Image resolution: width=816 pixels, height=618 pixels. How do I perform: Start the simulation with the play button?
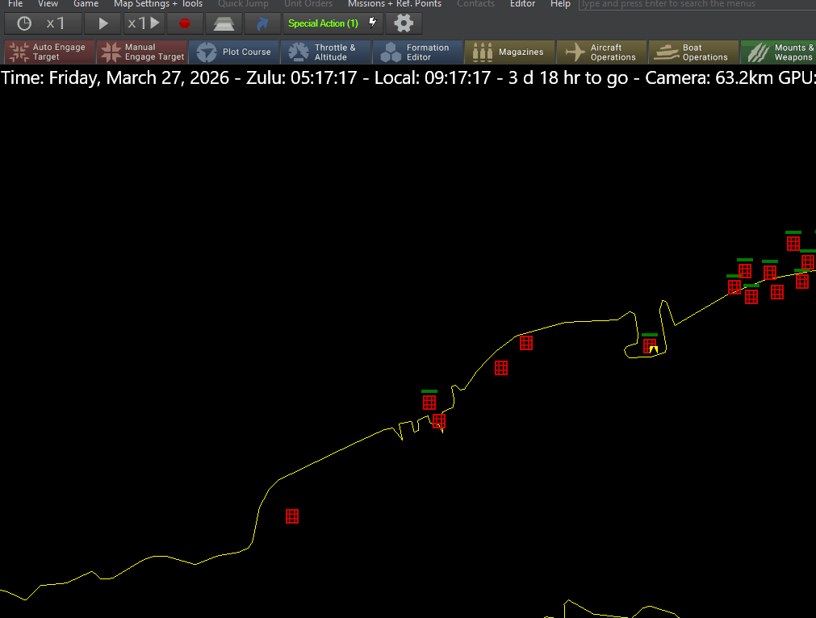click(103, 23)
